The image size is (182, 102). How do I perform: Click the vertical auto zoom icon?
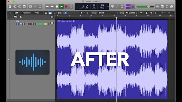tap(146, 13)
